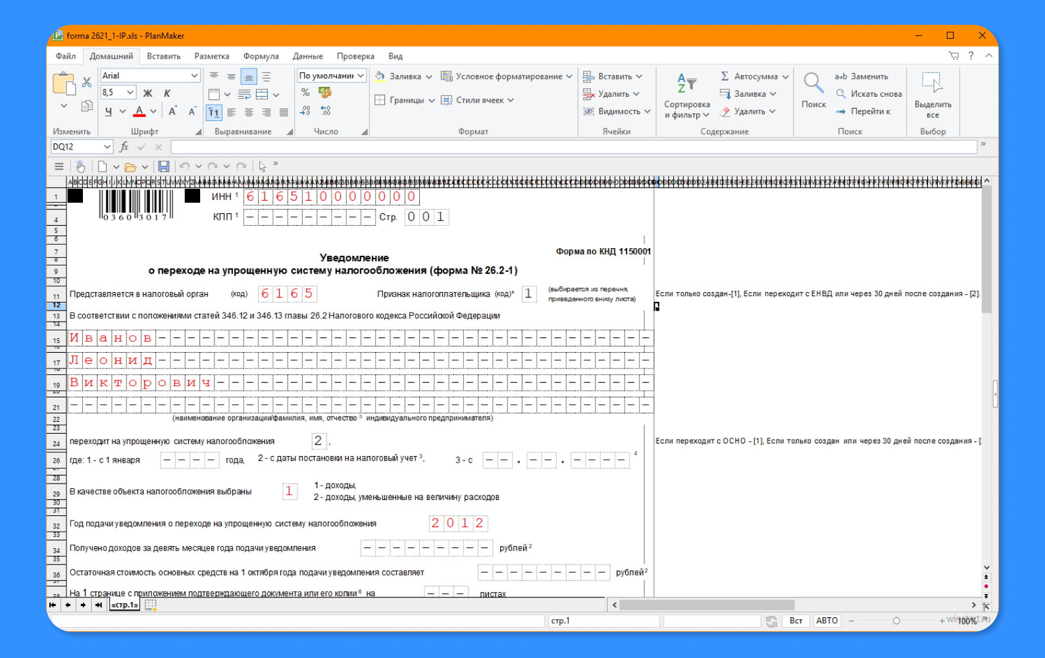
Task: Apply the red font color A
Action: point(140,111)
